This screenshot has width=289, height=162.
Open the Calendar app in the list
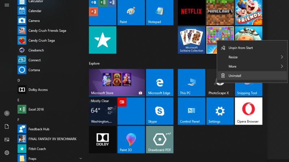coord(50,11)
